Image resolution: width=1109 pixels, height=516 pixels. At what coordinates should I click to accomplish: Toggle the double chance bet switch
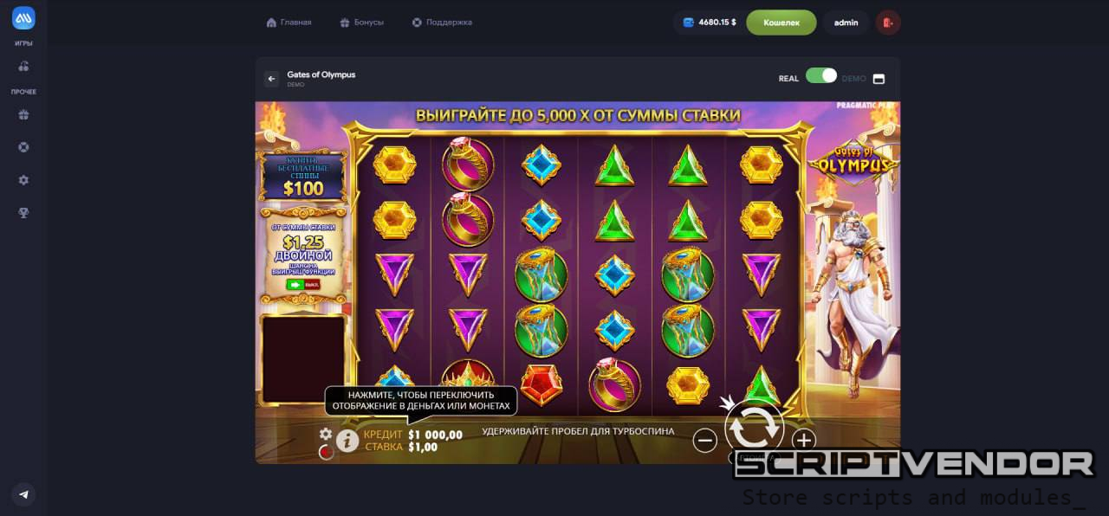[303, 284]
